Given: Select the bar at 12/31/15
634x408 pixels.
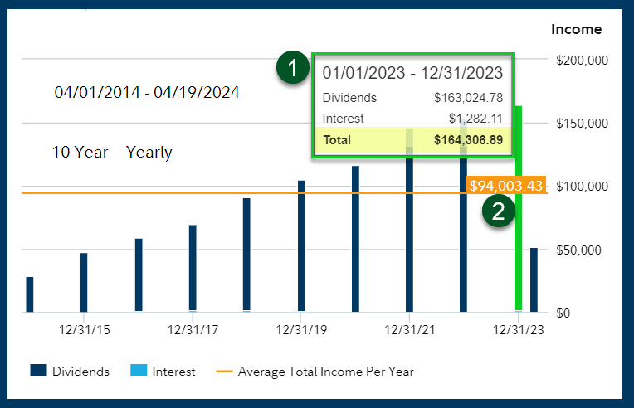Looking at the screenshot, I should click(84, 282).
